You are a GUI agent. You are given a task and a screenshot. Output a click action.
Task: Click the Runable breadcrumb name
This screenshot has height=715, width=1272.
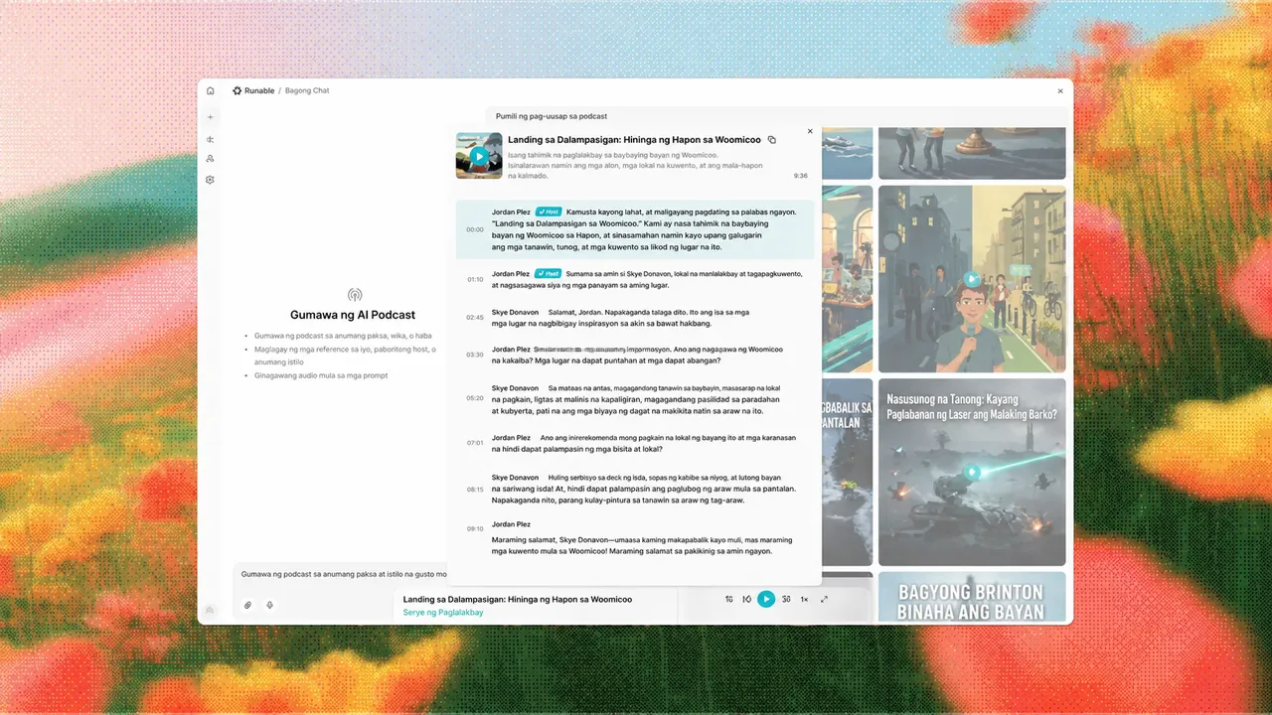[259, 90]
